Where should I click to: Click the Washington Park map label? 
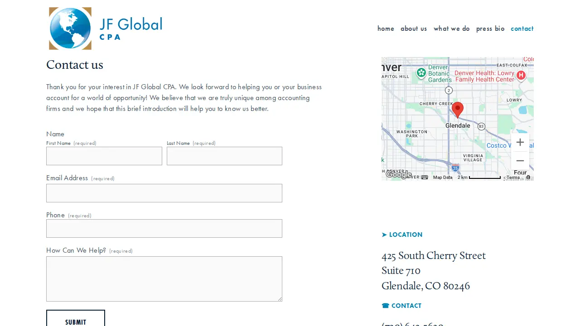coord(412,134)
